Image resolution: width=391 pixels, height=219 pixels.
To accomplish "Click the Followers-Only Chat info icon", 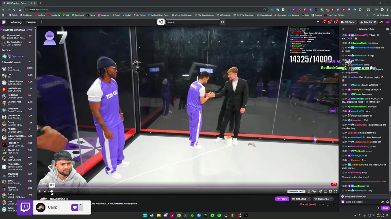I will coord(342,196).
